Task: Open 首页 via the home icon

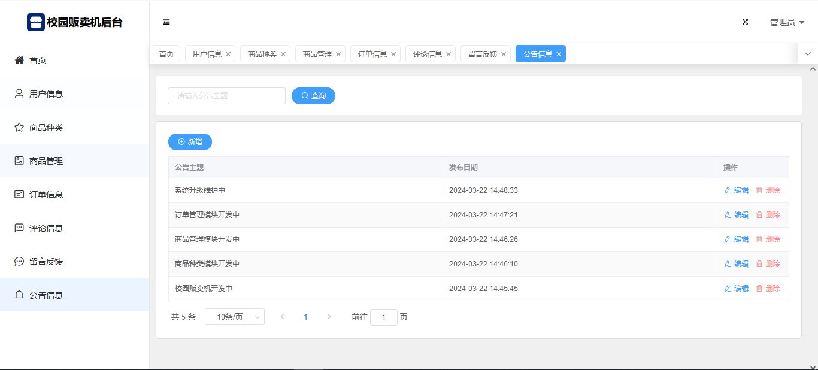Action: [19, 60]
